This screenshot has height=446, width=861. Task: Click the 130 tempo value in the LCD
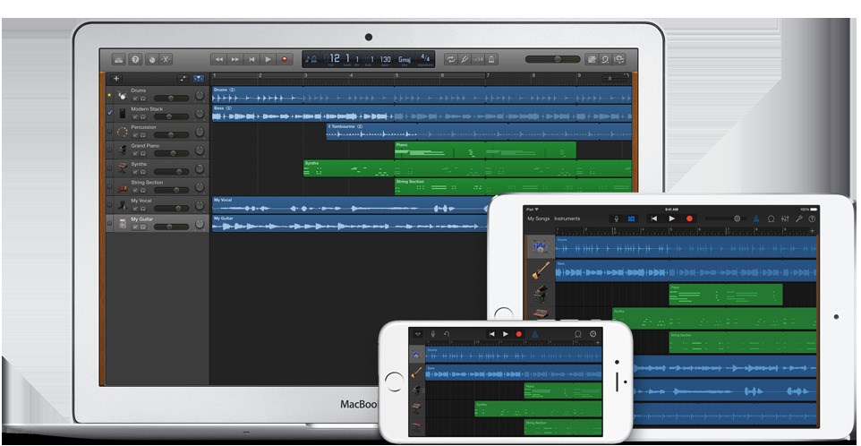386,59
